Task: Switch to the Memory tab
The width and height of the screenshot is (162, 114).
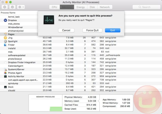Action: point(67,7)
